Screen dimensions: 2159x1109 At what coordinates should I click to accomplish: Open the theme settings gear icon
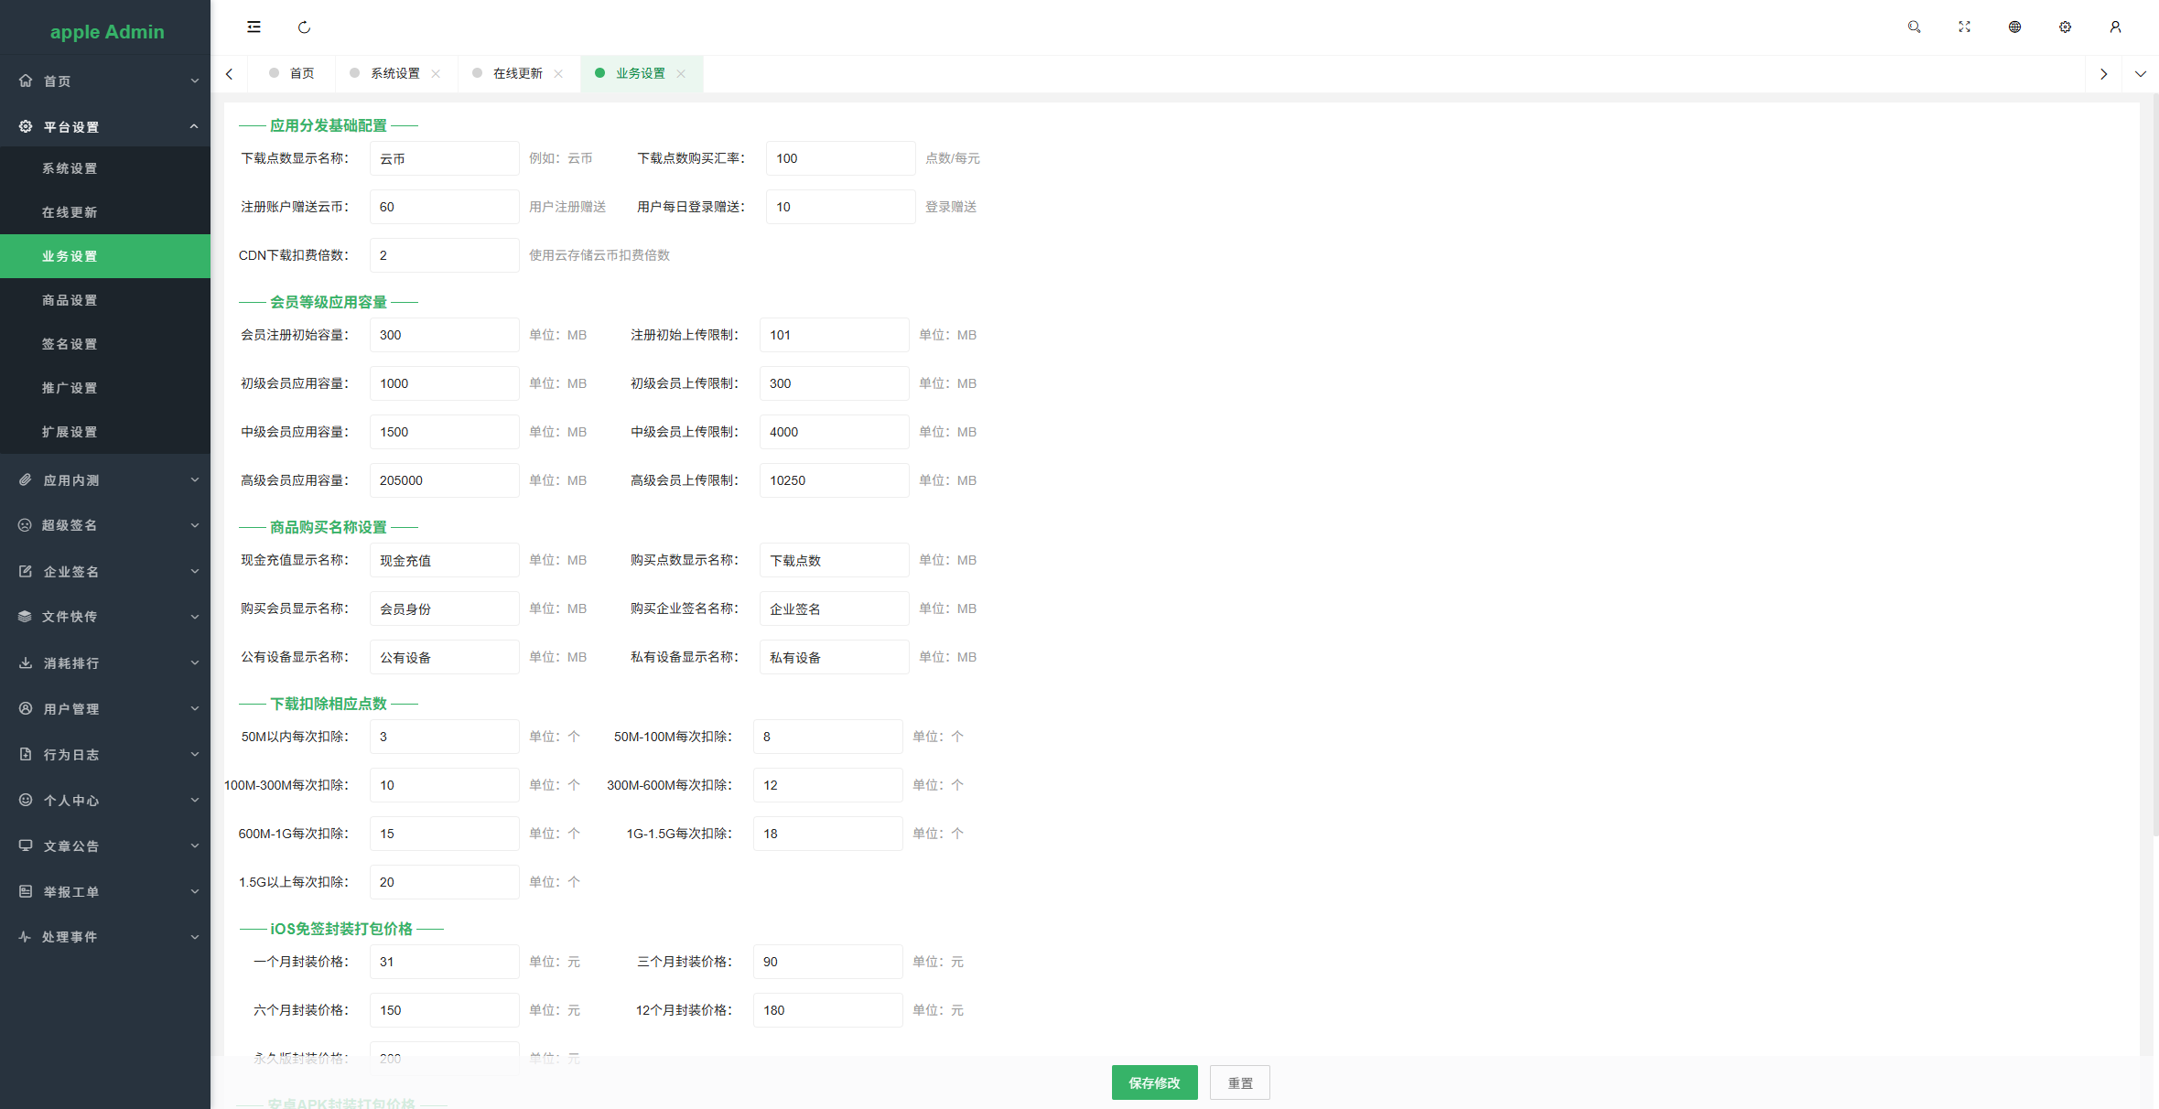[2065, 27]
